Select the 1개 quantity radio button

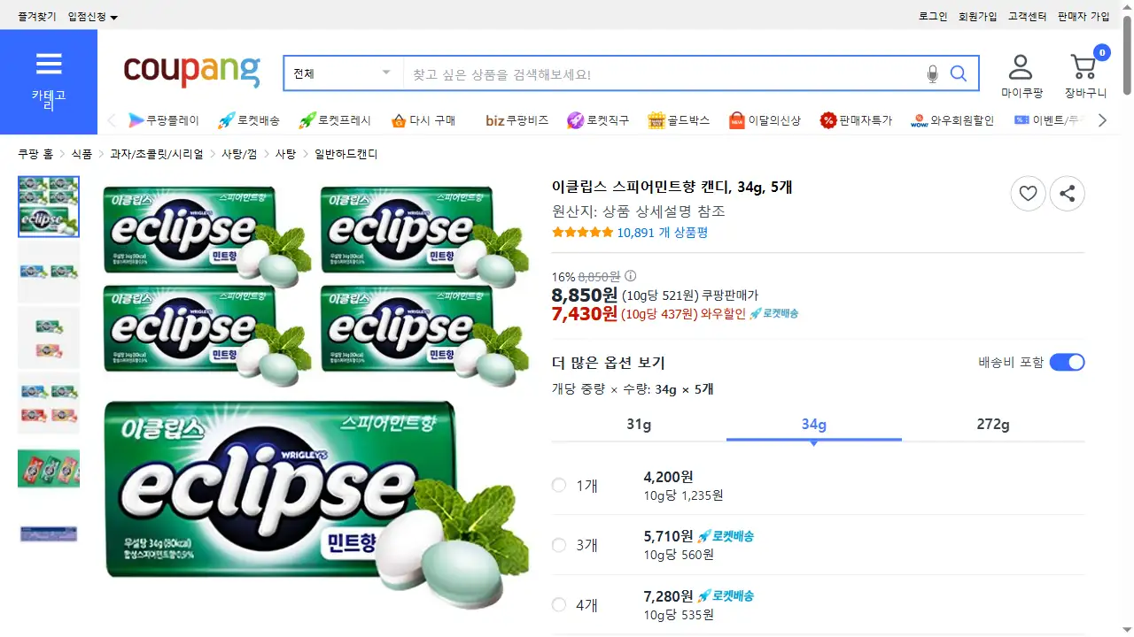point(559,485)
